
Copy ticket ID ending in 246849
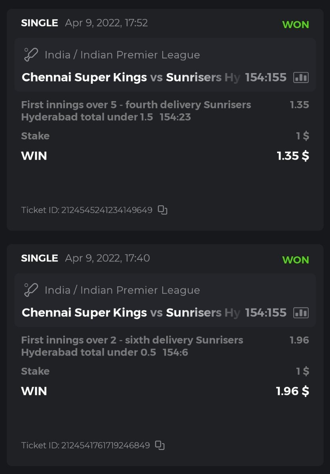[x=159, y=445]
